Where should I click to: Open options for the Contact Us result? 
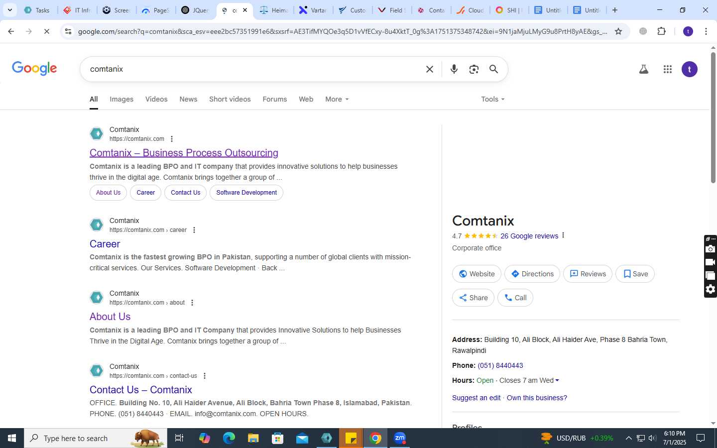point(205,376)
